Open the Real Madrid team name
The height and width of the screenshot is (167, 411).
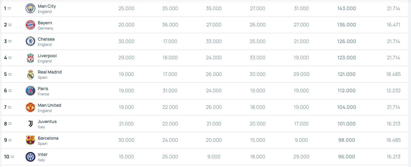pos(50,72)
